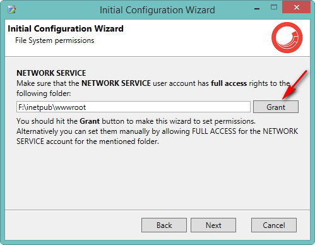Click the 'File System permissions' subtitle
This screenshot has height=245, width=315.
click(55, 40)
